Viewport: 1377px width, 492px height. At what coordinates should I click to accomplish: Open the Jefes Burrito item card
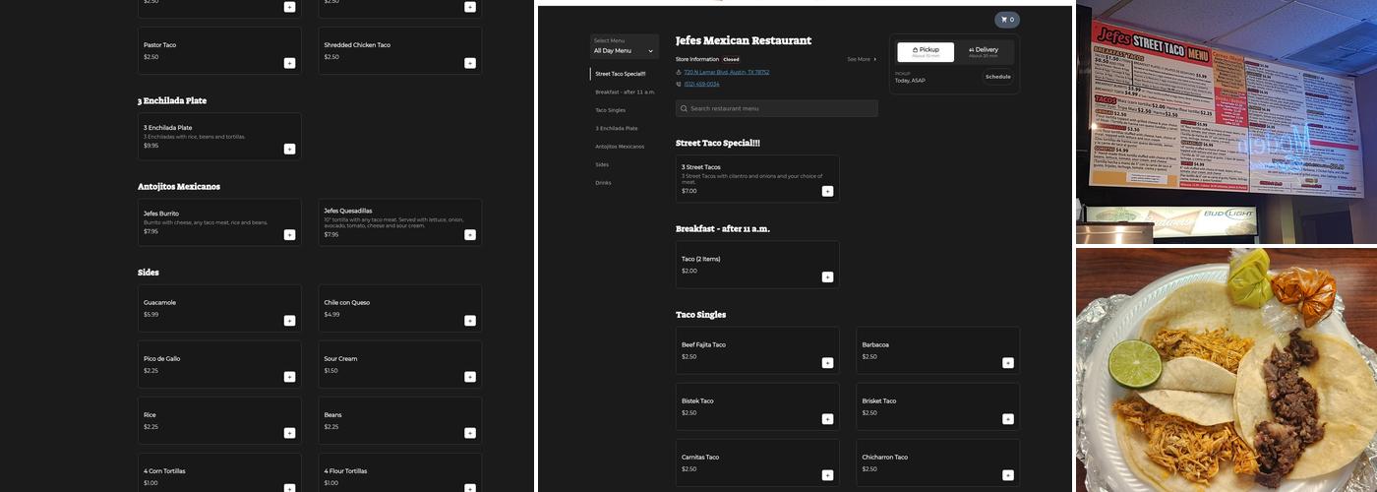pyautogui.click(x=219, y=222)
